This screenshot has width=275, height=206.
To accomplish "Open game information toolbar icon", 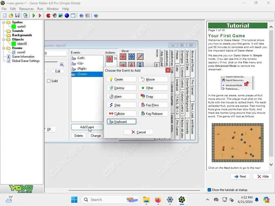I will [81, 16].
